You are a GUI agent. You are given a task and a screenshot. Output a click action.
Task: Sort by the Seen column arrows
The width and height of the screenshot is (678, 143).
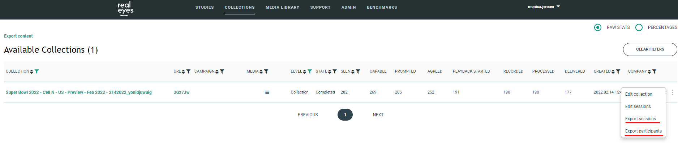pos(353,71)
